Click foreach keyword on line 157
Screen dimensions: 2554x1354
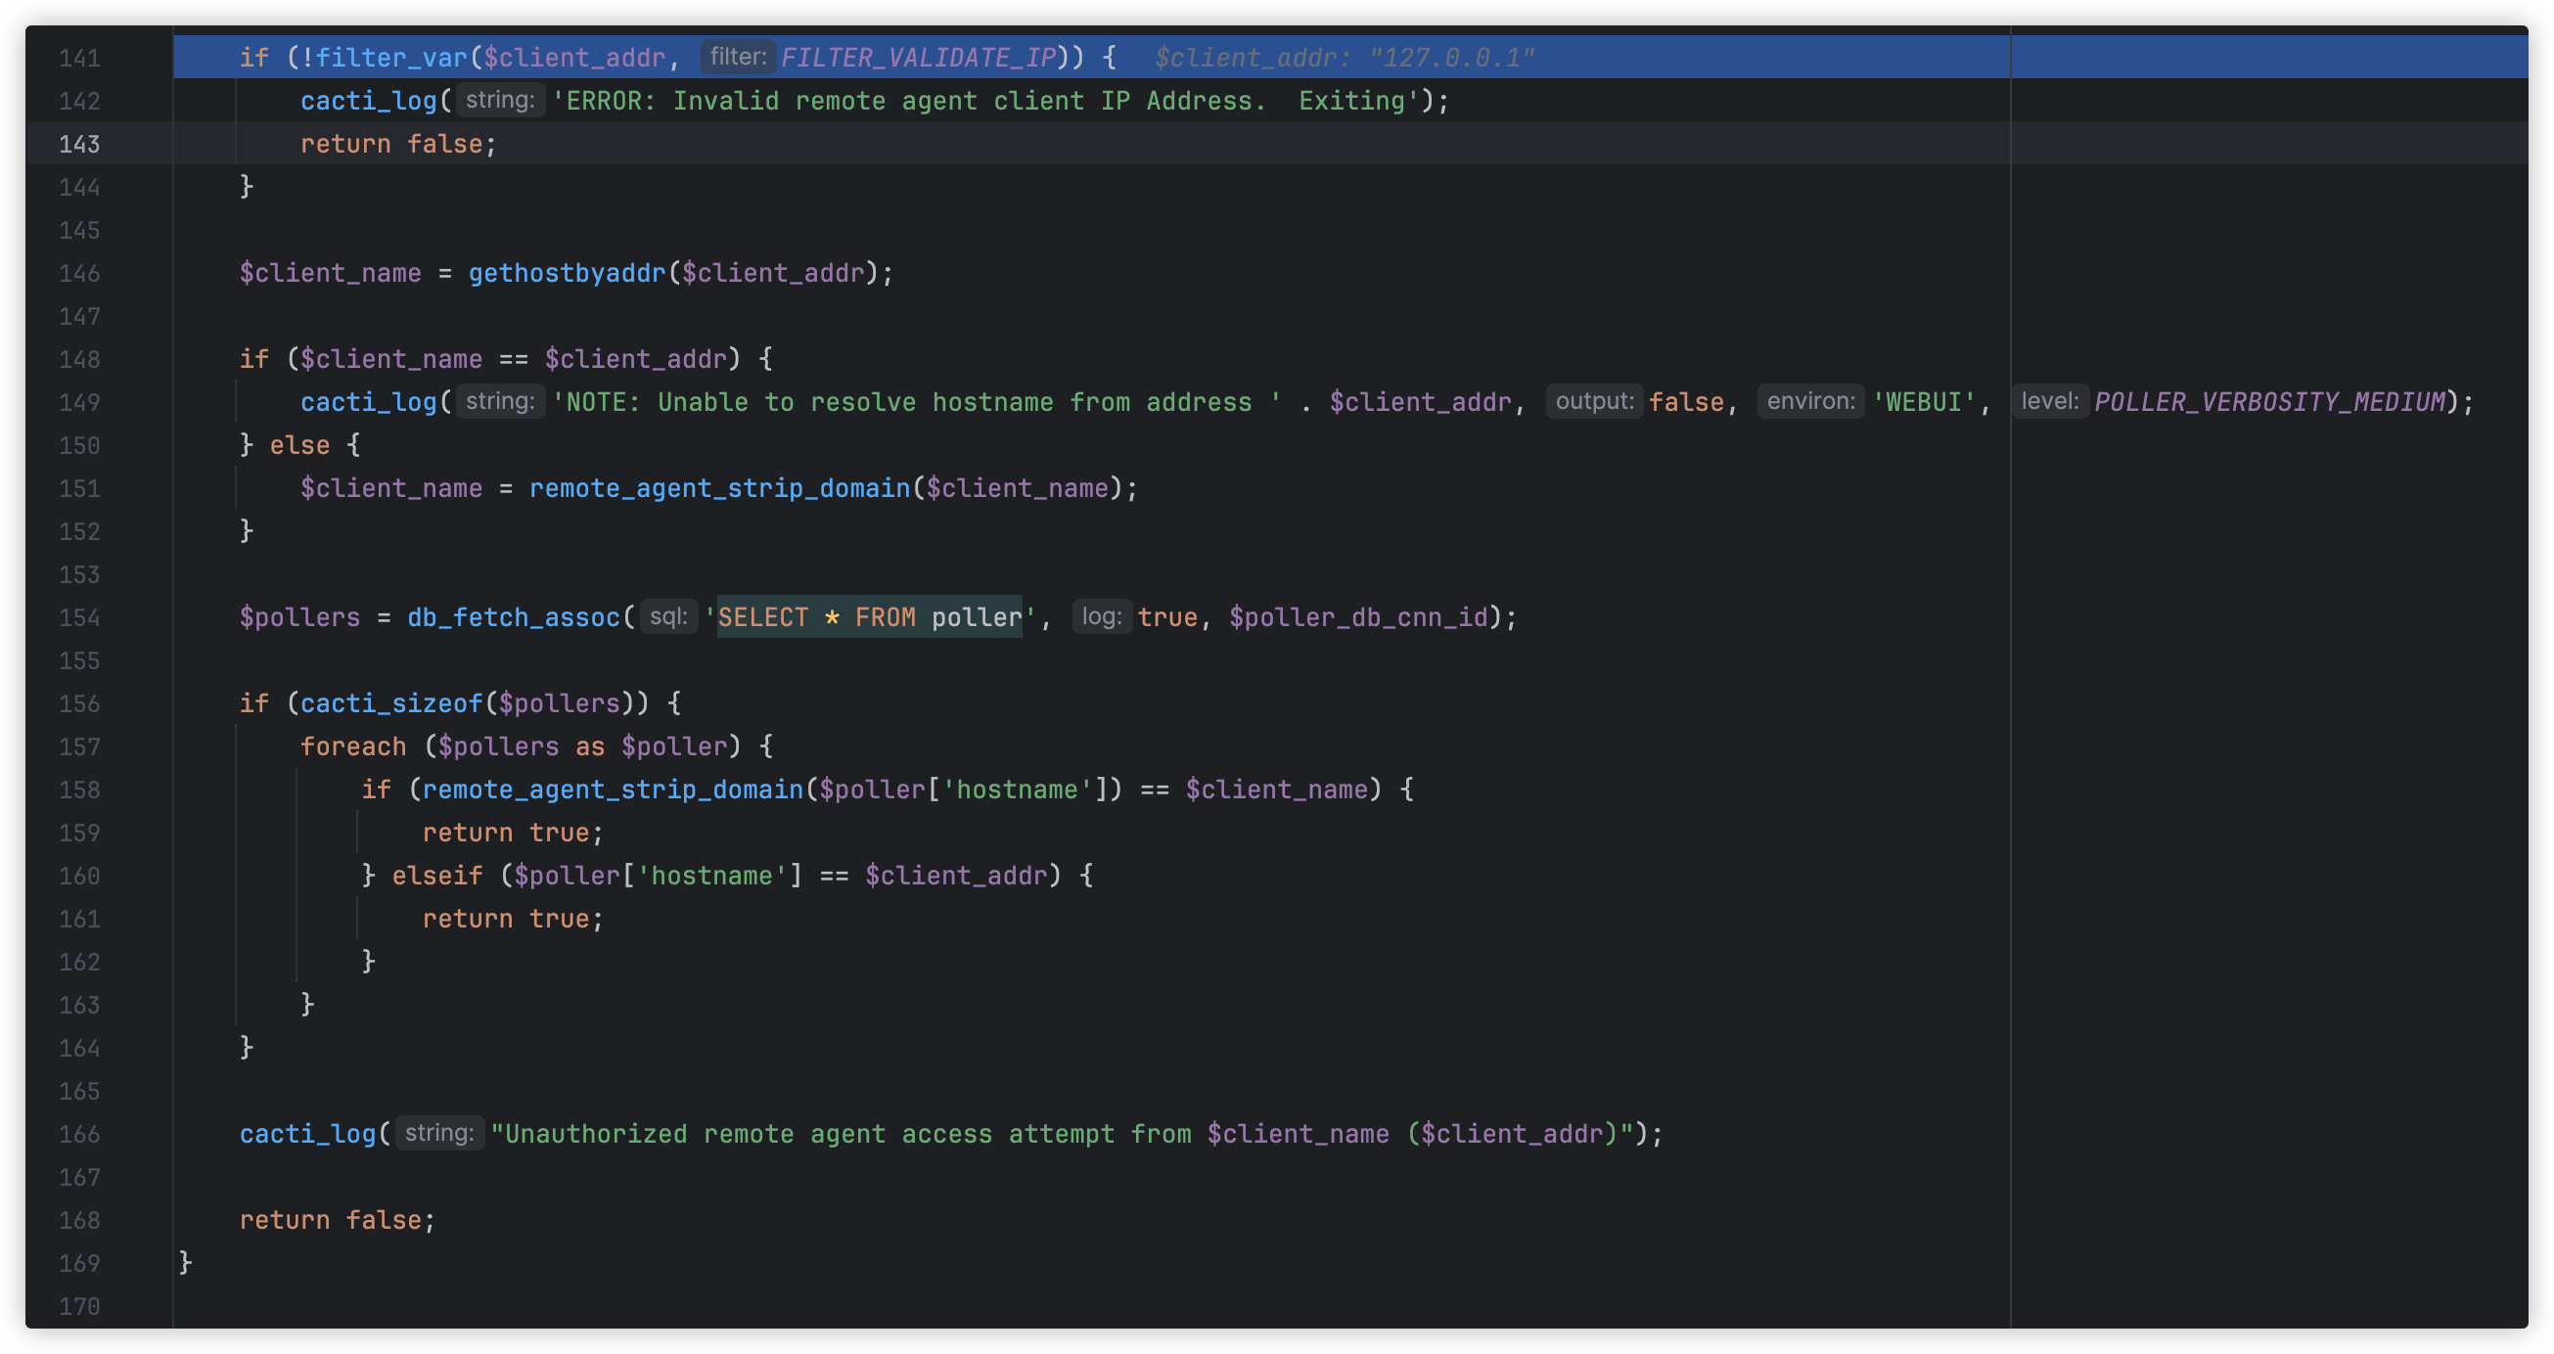[x=353, y=746]
